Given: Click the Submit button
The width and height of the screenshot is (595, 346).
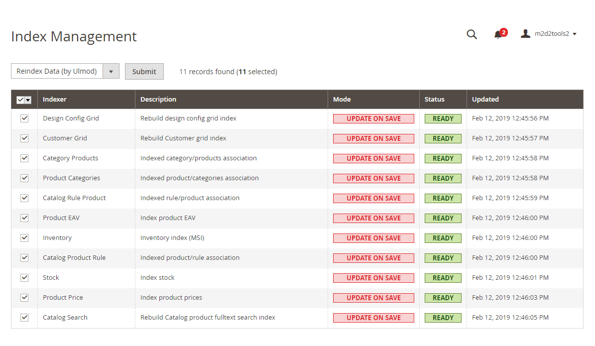Looking at the screenshot, I should 144,71.
